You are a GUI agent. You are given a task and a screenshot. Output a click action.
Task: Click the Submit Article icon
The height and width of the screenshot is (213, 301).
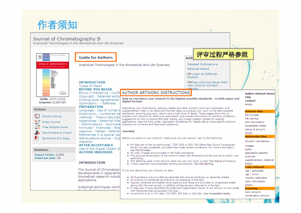(x=37, y=116)
